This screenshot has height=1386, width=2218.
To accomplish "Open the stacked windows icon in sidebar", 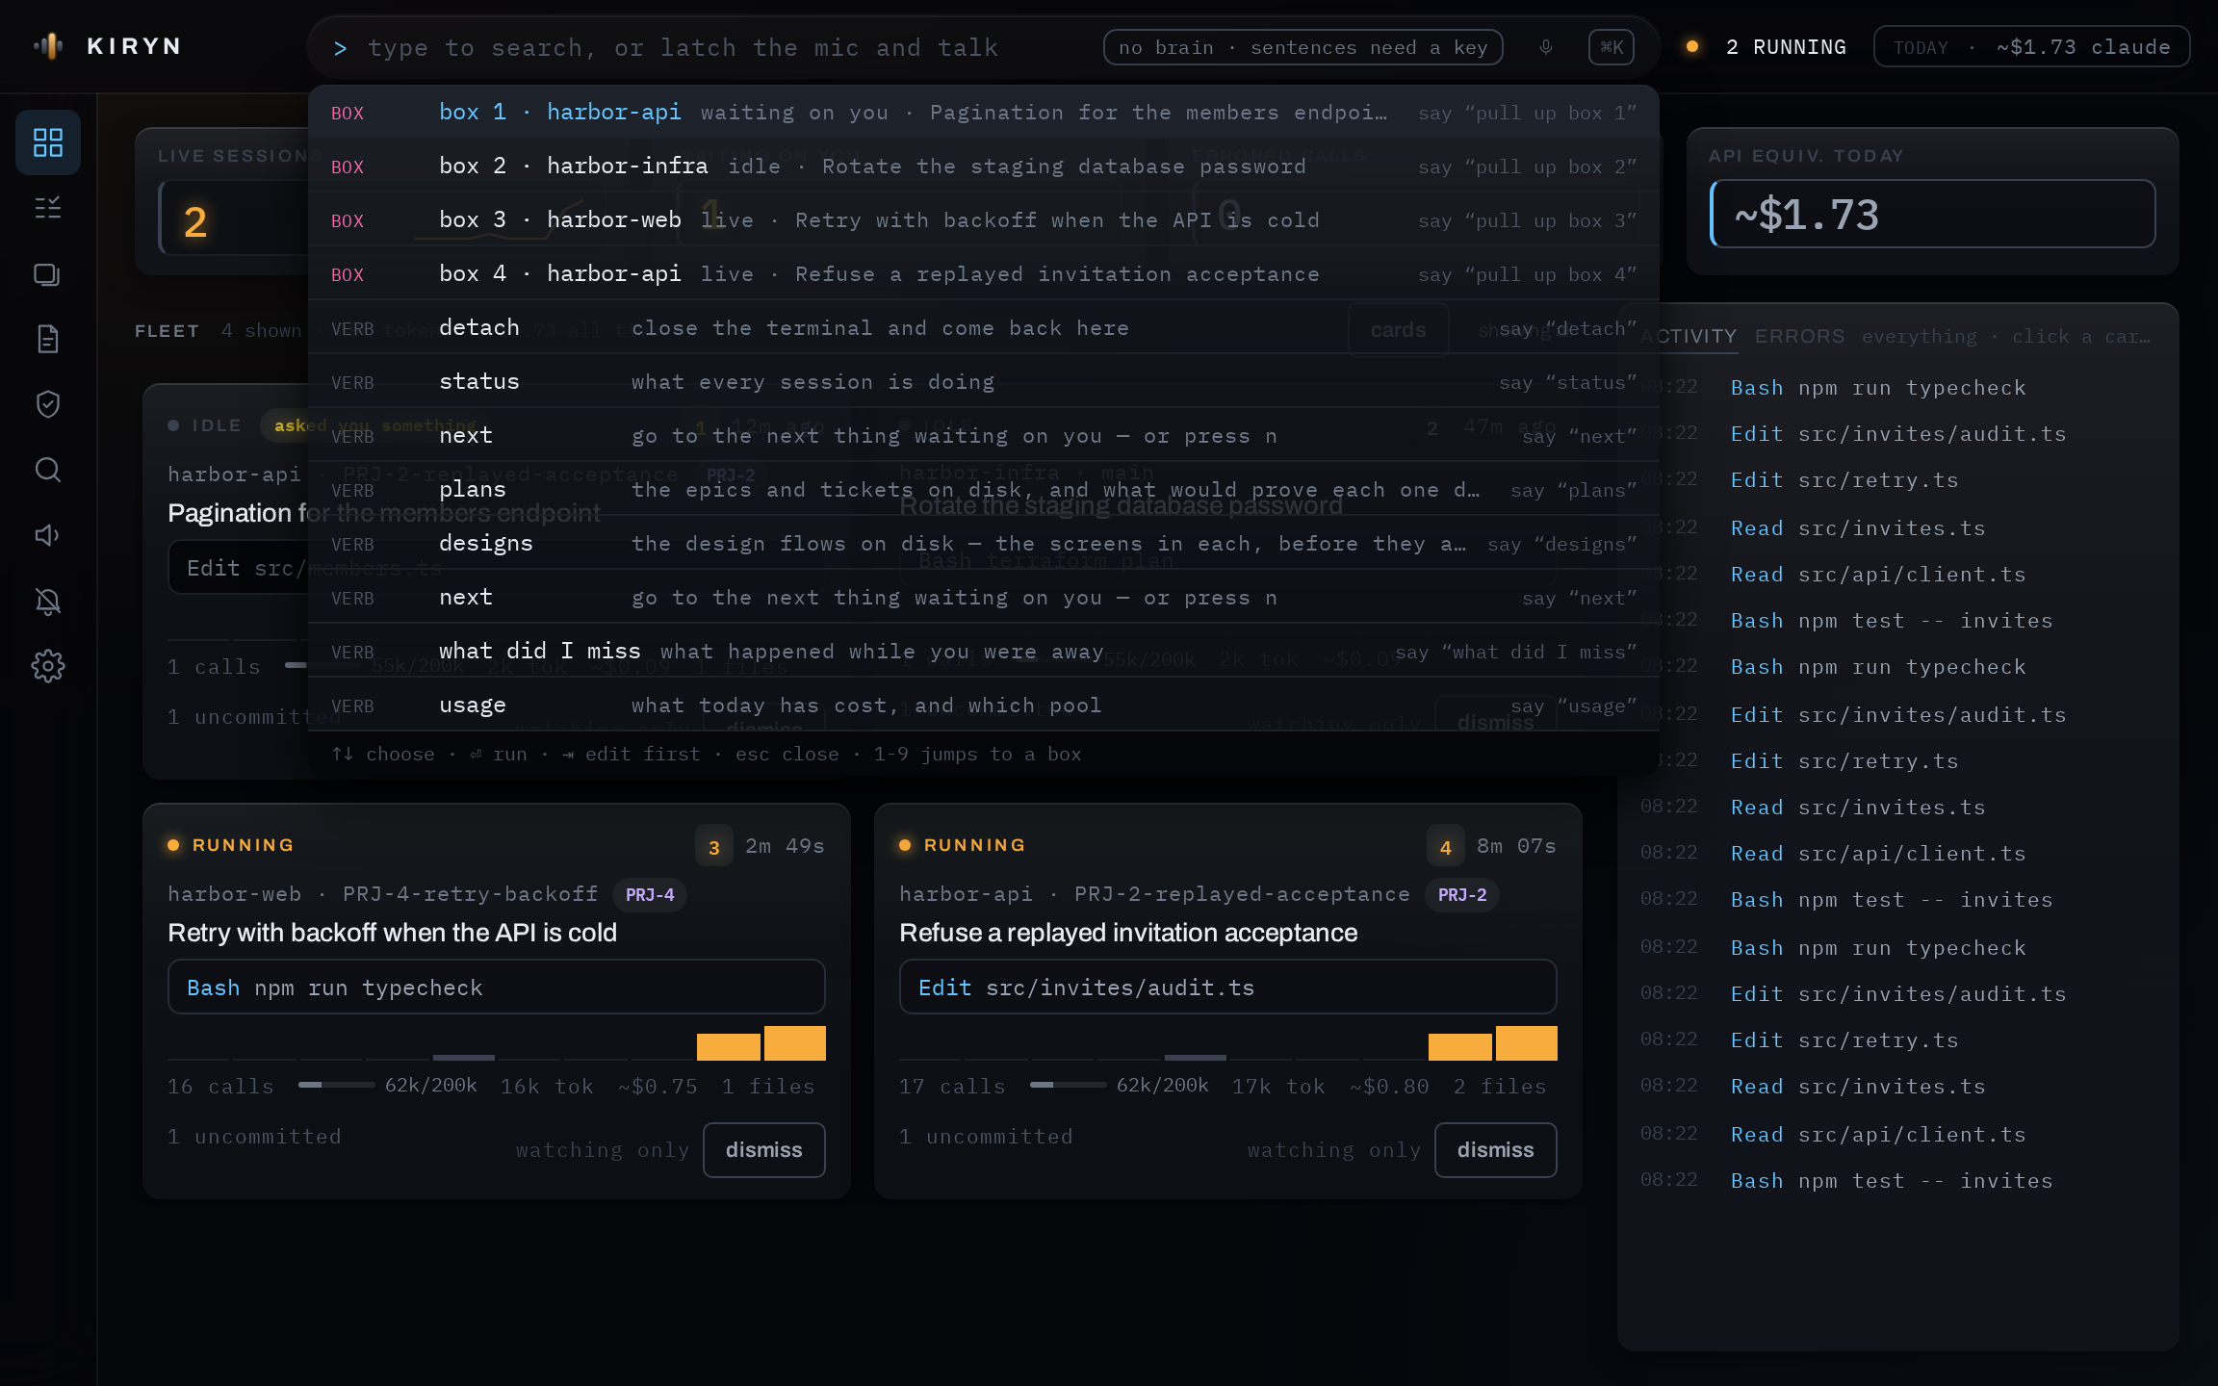I will click(48, 274).
